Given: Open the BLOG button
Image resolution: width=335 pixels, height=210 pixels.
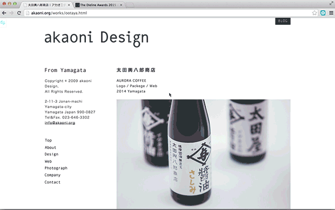Looking at the screenshot, I should click(283, 21).
